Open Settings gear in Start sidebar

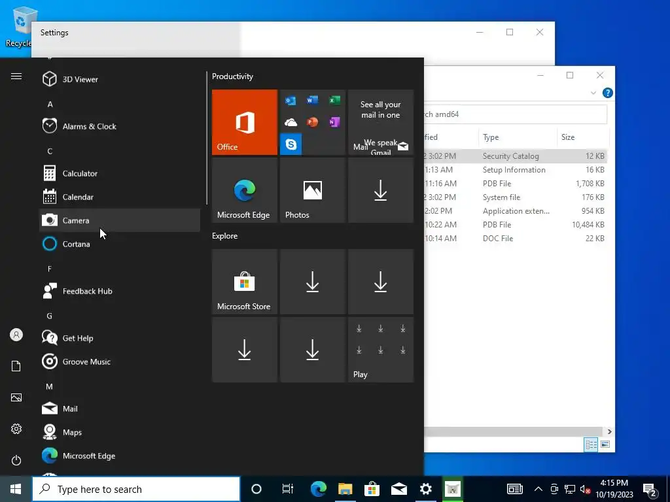tap(16, 429)
